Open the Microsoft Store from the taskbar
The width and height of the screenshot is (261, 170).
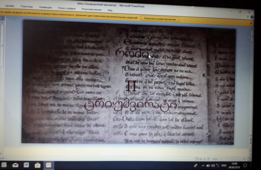[37, 165]
